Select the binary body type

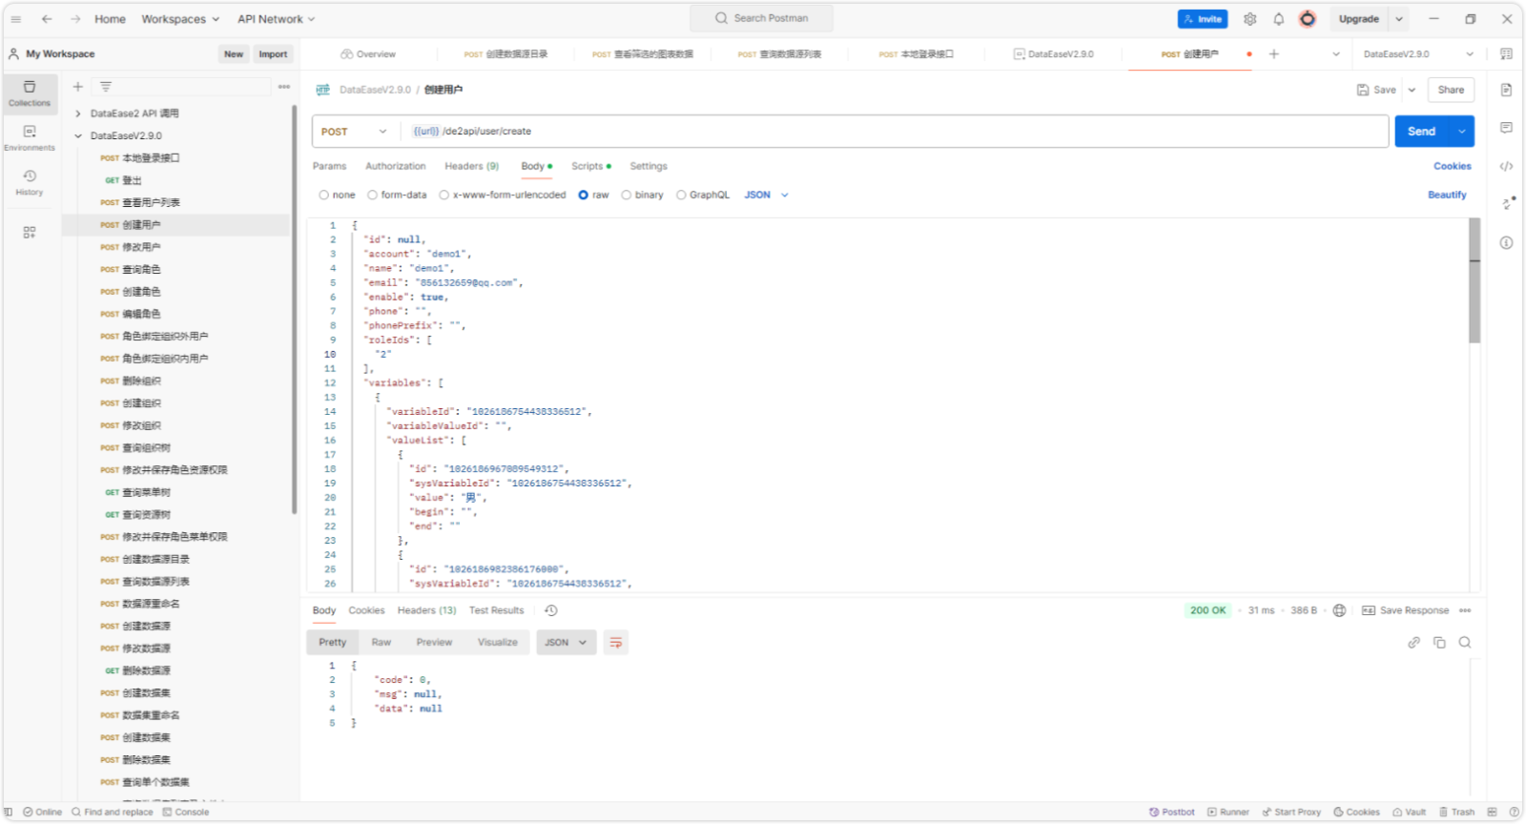tap(642, 196)
